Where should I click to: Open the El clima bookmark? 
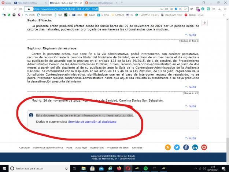pyautogui.click(x=103, y=15)
